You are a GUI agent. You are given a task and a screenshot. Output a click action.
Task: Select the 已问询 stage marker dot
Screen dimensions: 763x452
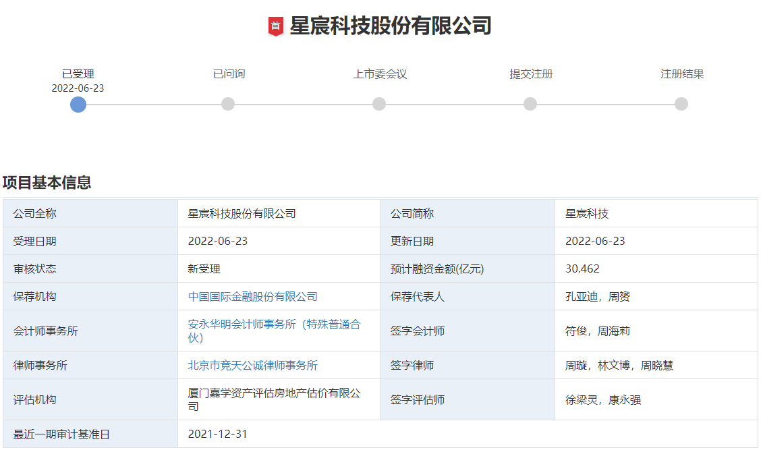point(228,104)
